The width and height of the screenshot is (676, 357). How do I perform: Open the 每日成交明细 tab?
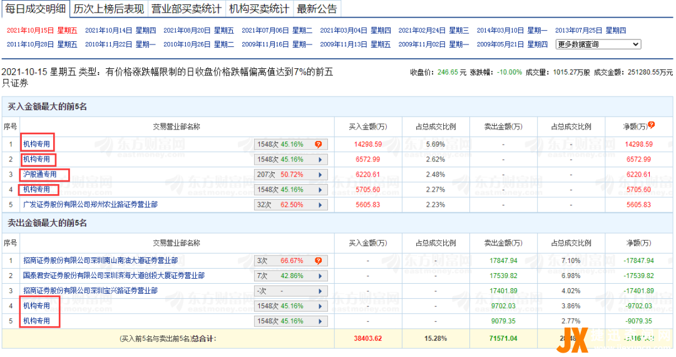pyautogui.click(x=36, y=9)
